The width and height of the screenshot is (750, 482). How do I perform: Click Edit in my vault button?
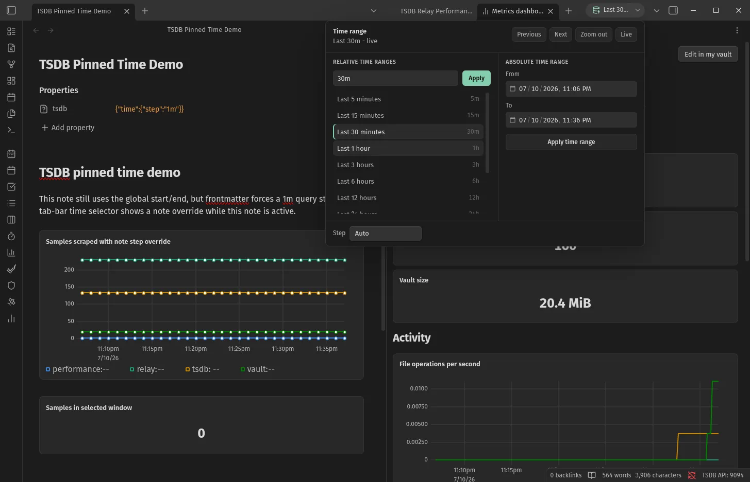tap(708, 54)
